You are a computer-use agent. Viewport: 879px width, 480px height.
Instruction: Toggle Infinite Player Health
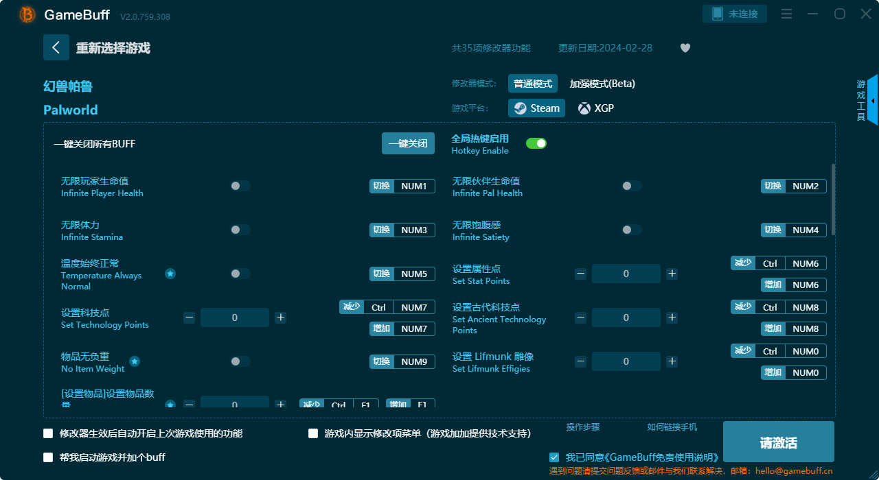coord(240,186)
